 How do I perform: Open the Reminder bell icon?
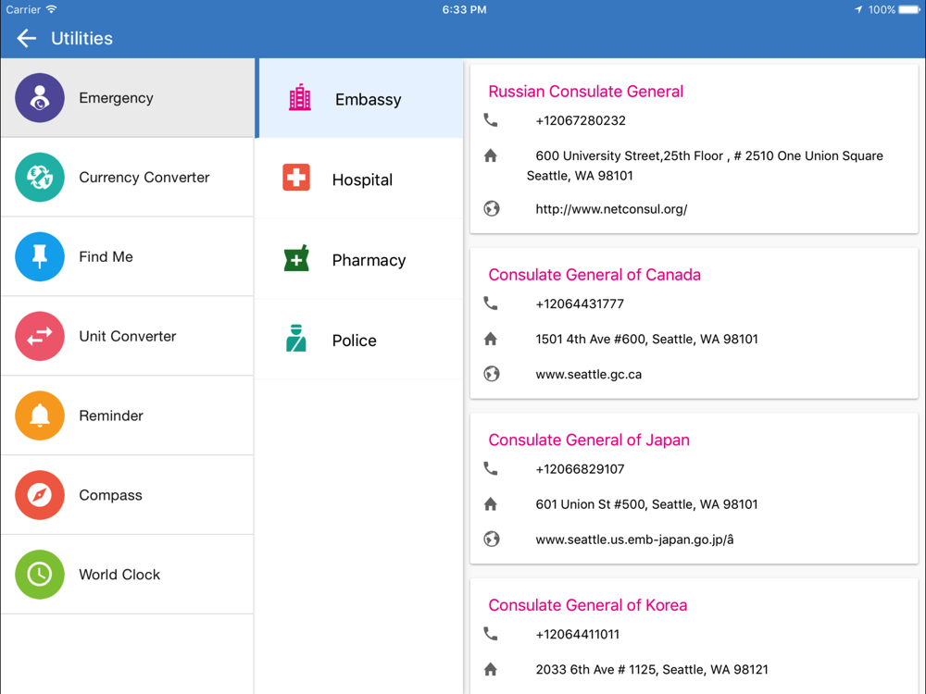coord(40,415)
